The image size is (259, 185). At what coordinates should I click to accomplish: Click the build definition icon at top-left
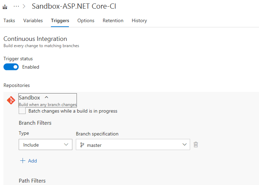click(5, 7)
